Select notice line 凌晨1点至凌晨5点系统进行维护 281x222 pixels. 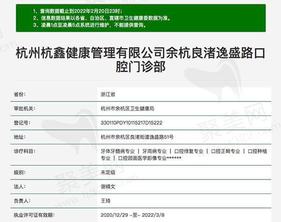pyautogui.click(x=90, y=25)
